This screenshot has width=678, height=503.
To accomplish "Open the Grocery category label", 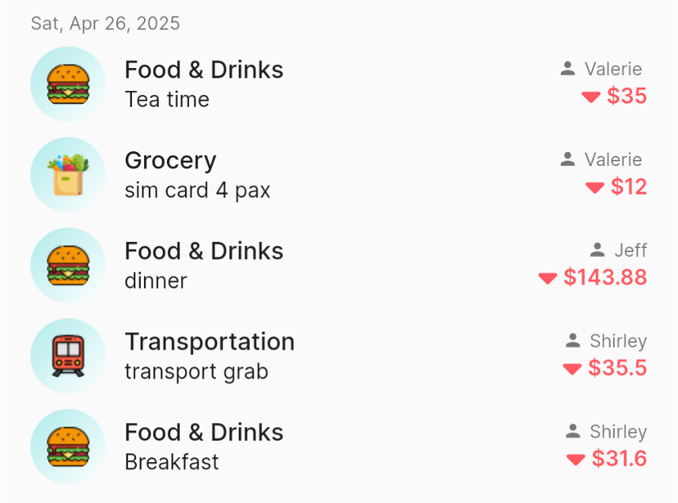I will (x=170, y=160).
